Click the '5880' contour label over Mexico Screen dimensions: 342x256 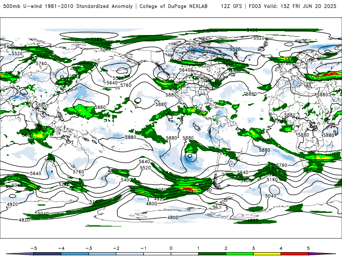pos(171,95)
